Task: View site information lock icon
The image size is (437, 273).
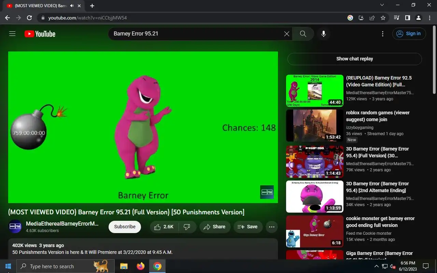Action: click(x=42, y=18)
